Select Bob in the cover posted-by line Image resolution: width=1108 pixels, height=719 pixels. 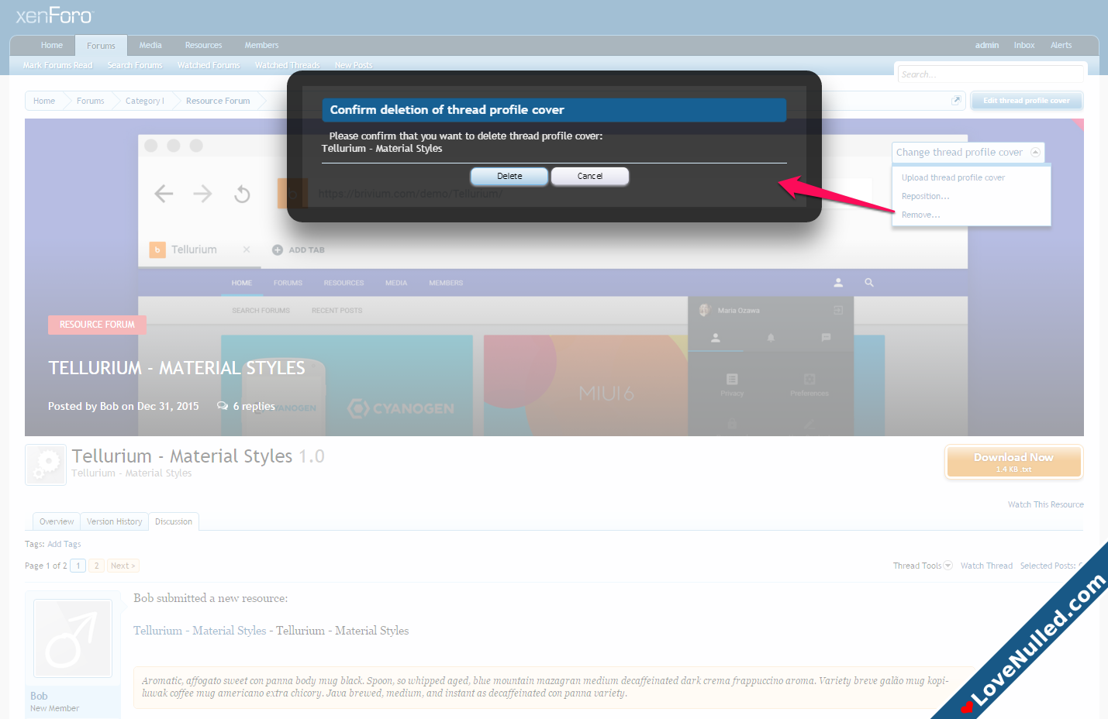(x=109, y=406)
